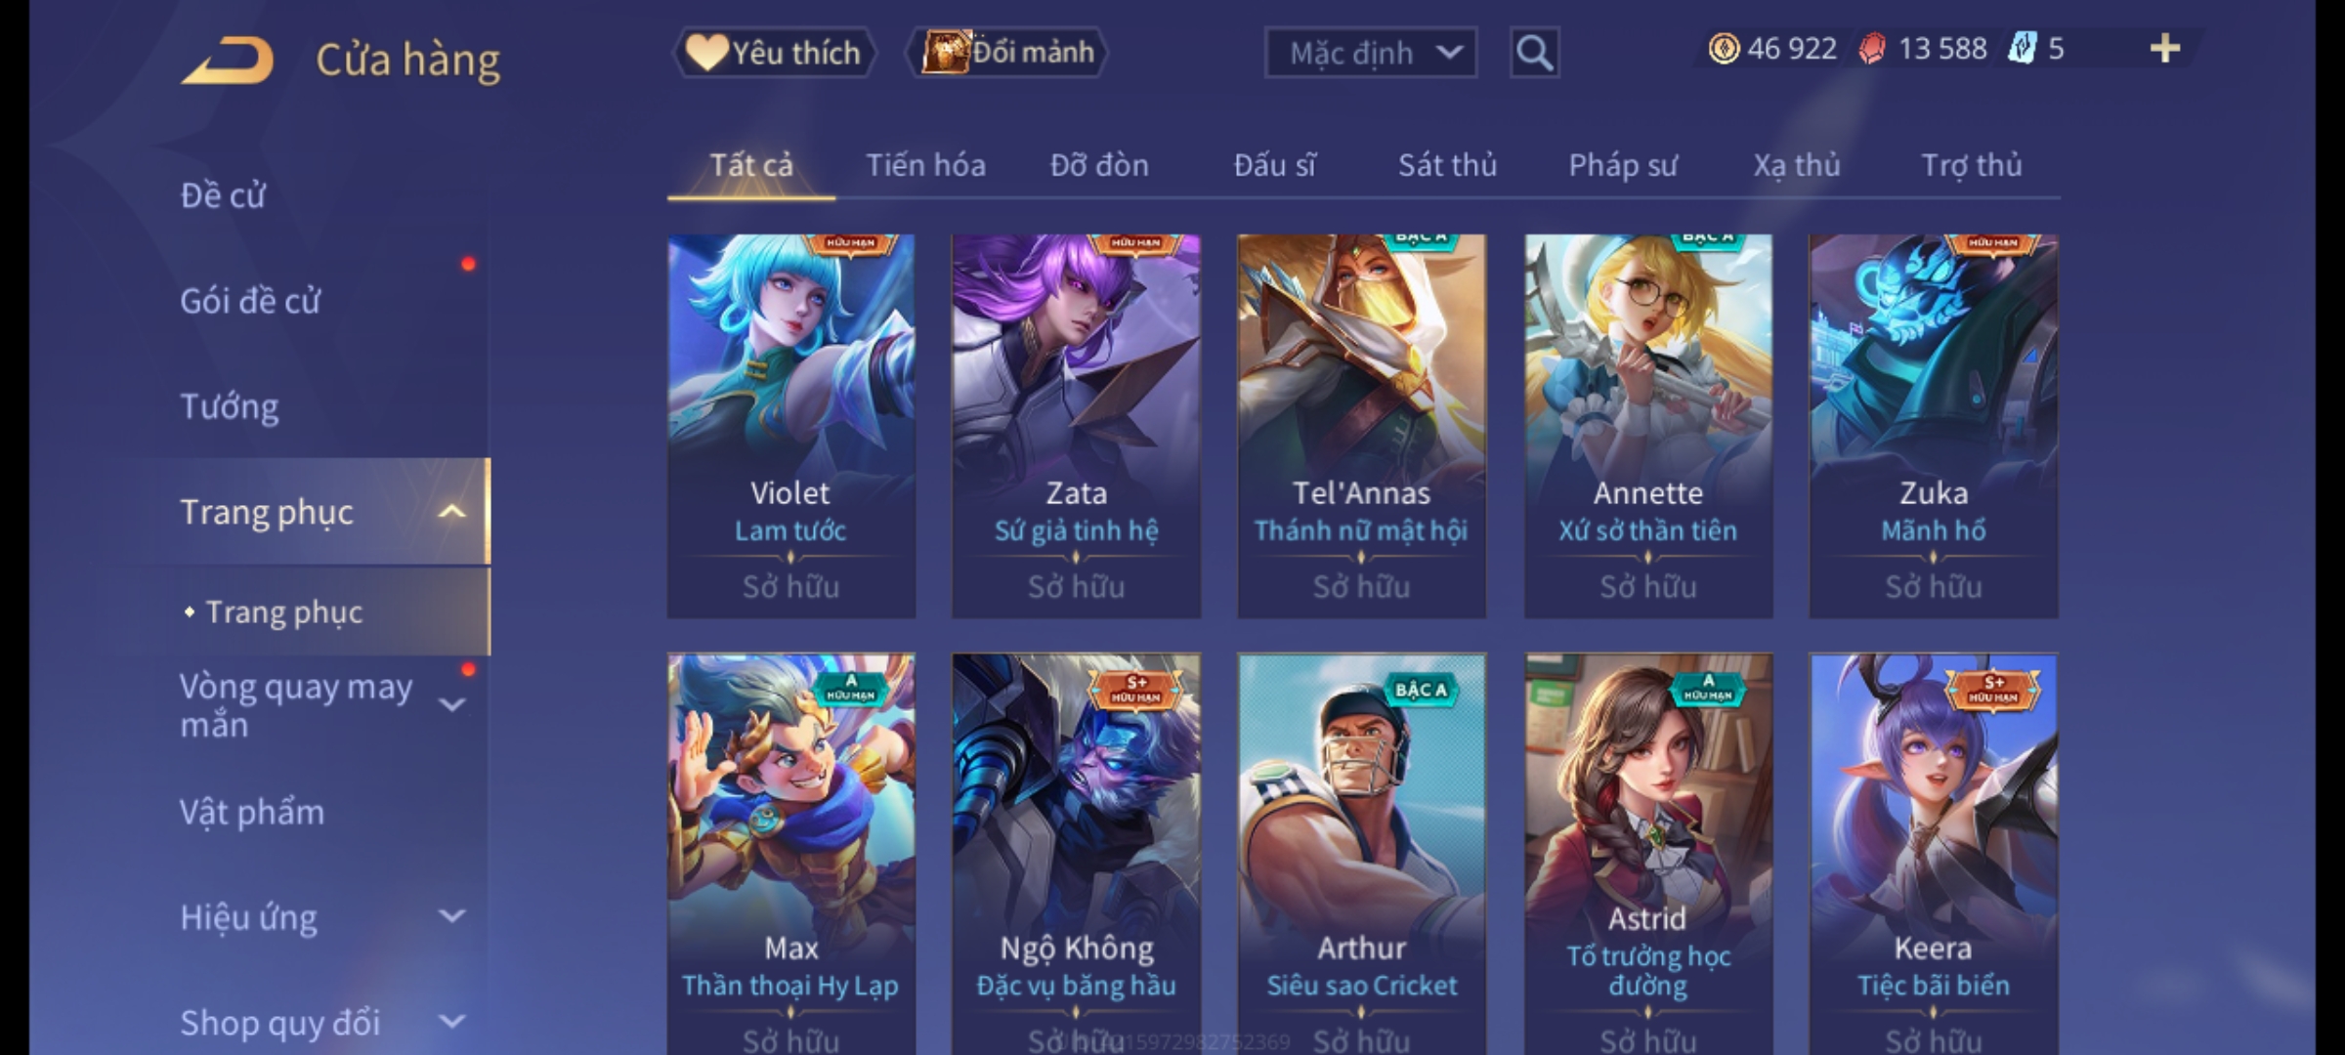This screenshot has height=1055, width=2345.
Task: Collapse the Trang phục sidebar section
Action: tap(451, 512)
